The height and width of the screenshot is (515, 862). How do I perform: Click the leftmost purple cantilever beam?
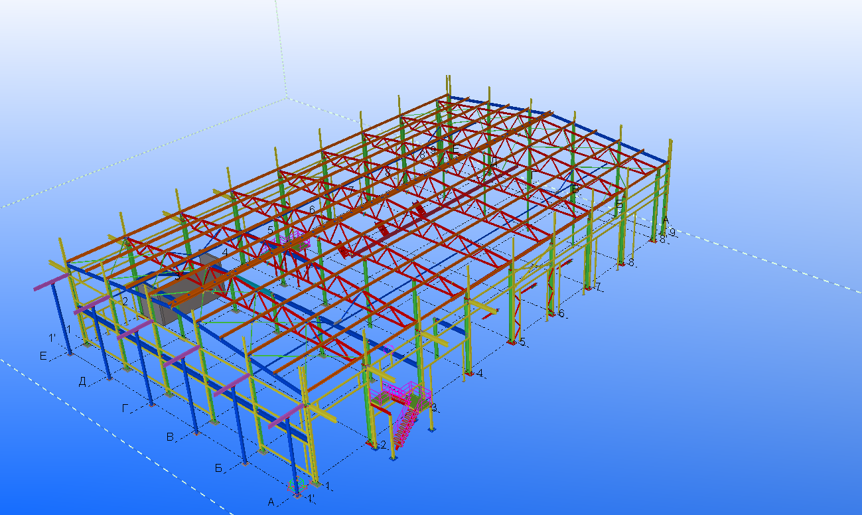[x=52, y=281]
